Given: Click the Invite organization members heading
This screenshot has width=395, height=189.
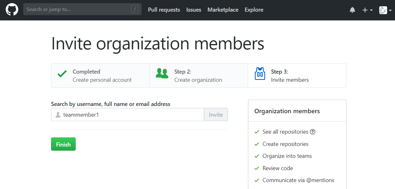Looking at the screenshot, I should 158,43.
